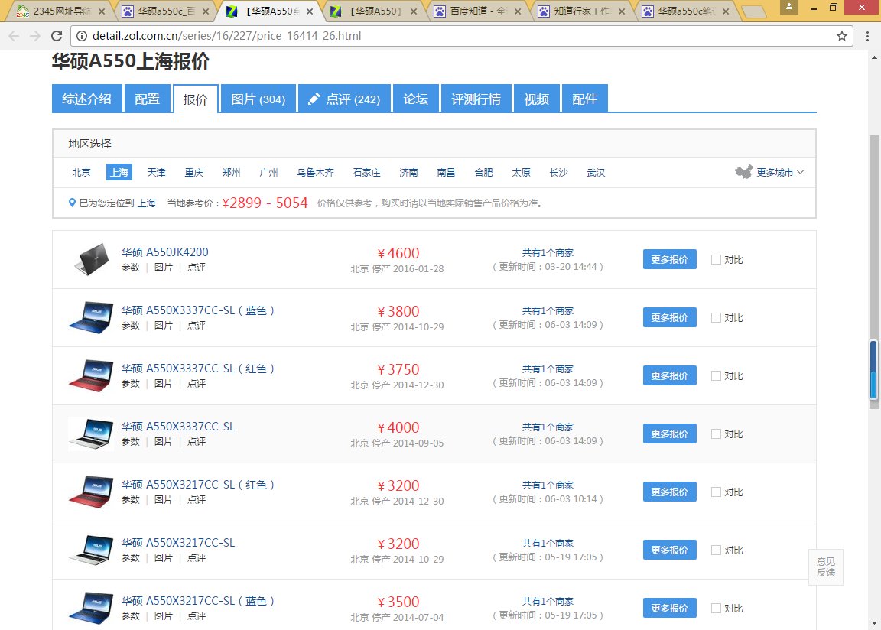Image resolution: width=881 pixels, height=630 pixels.
Task: Check 对比 box for 华硕 A550JK4200
Action: (716, 259)
